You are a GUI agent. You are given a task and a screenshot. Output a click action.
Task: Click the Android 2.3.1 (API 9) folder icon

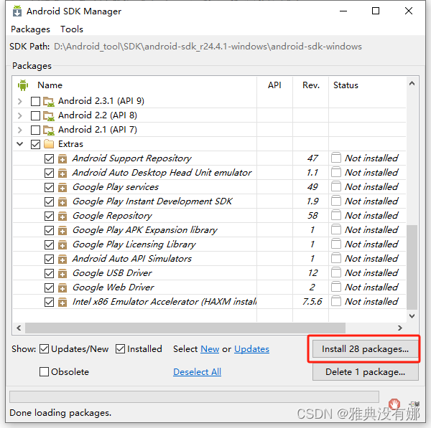(49, 102)
